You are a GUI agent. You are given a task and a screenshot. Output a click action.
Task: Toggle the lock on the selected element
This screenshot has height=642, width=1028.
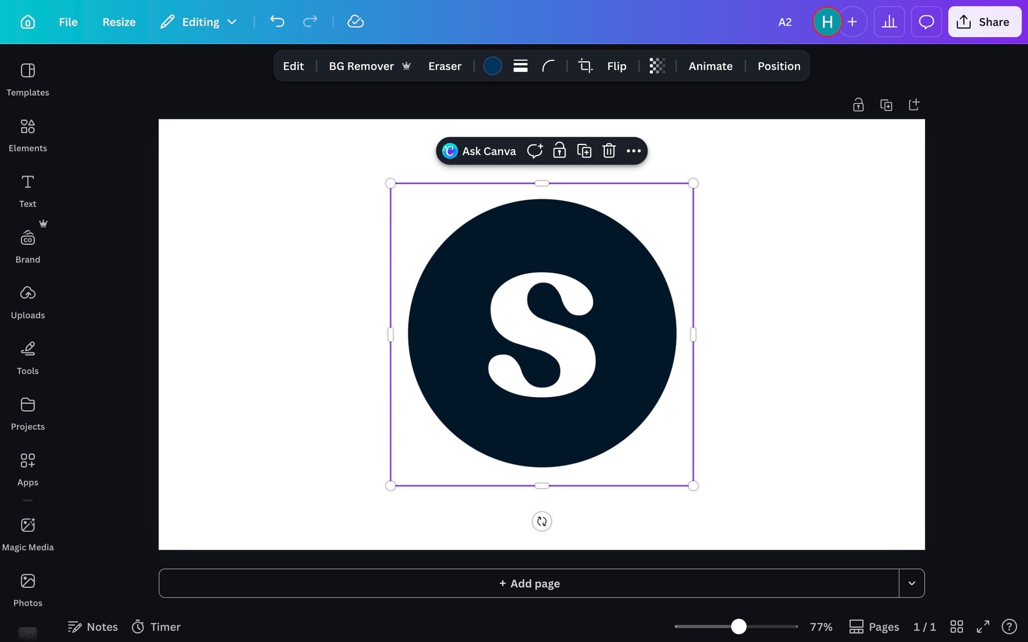559,150
